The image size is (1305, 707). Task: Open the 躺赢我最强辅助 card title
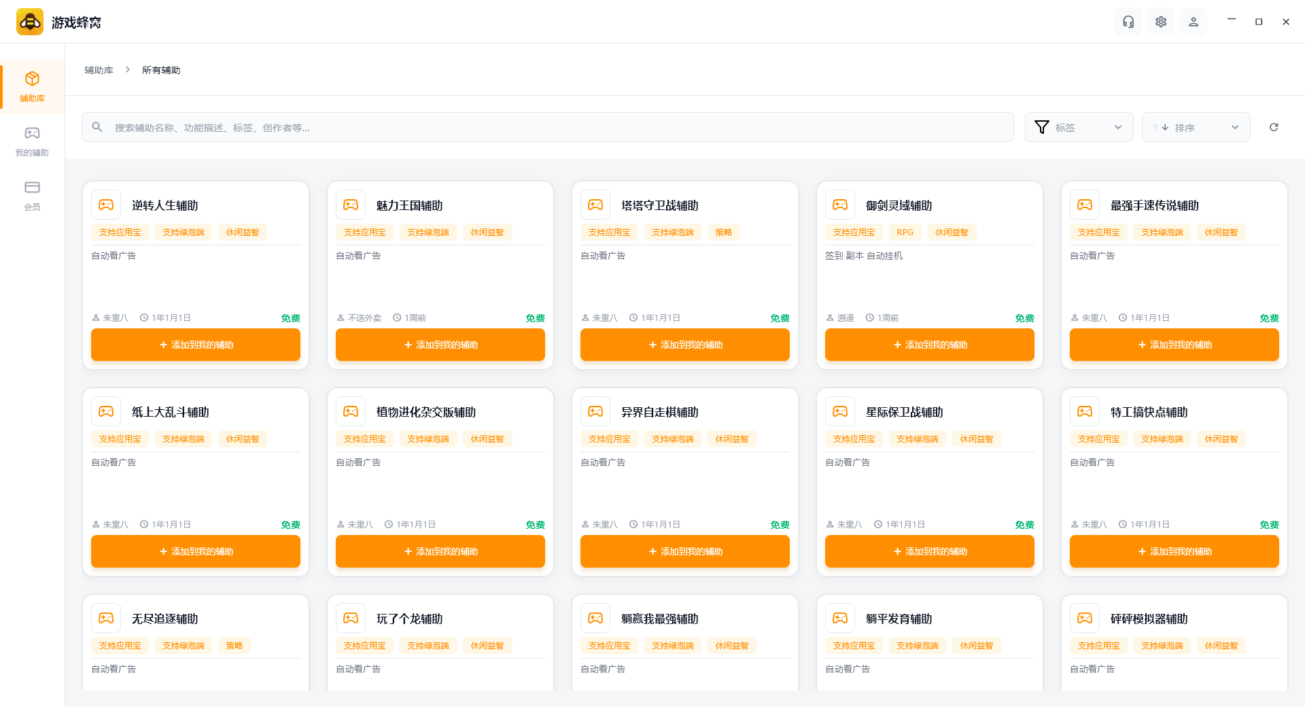click(659, 619)
